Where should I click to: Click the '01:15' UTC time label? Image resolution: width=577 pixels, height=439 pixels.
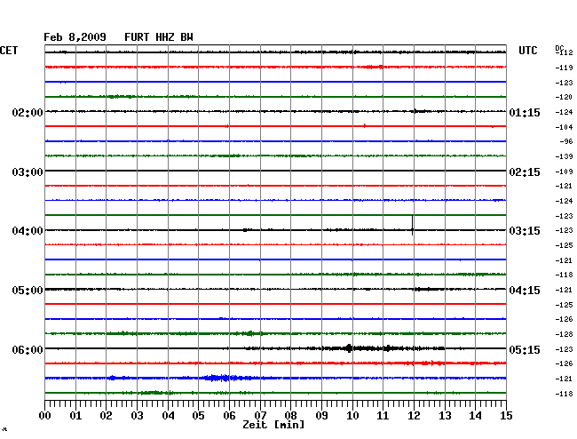(525, 112)
